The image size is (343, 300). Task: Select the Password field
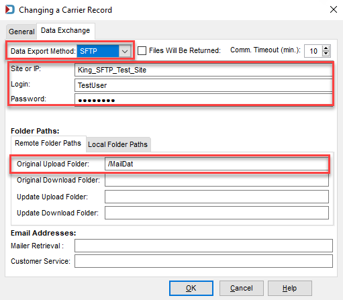203,100
